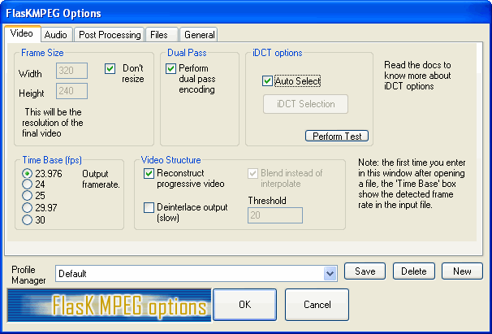
Task: Select the Video tab
Action: click(21, 33)
